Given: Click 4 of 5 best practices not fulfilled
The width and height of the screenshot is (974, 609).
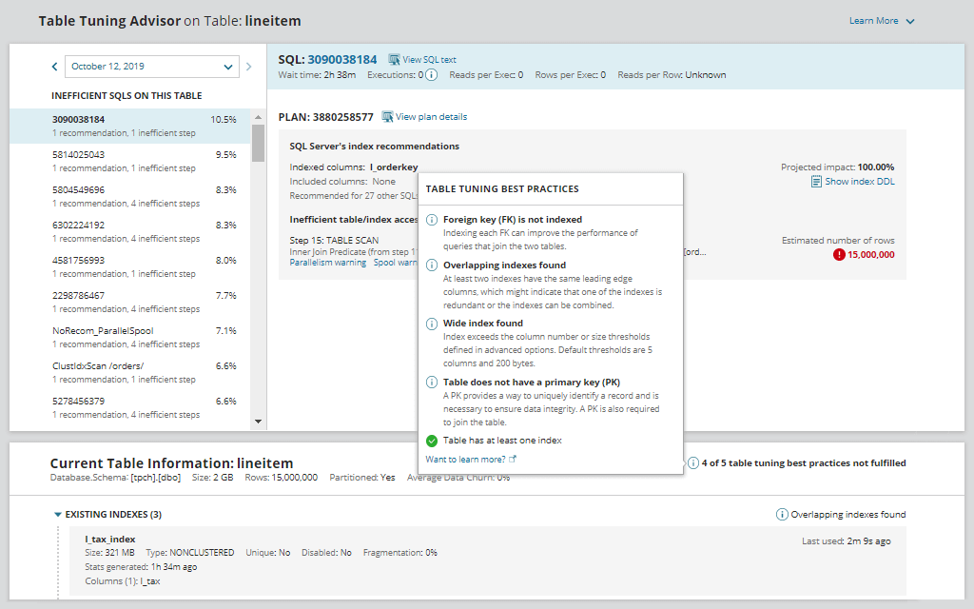Looking at the screenshot, I should point(803,463).
